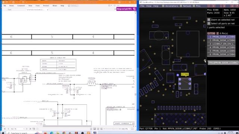Open View tab in PDF reader
The image size is (239, 134).
(30, 6)
